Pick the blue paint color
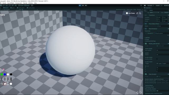The width and height of the screenshot is (169, 95). (x=5, y=74)
